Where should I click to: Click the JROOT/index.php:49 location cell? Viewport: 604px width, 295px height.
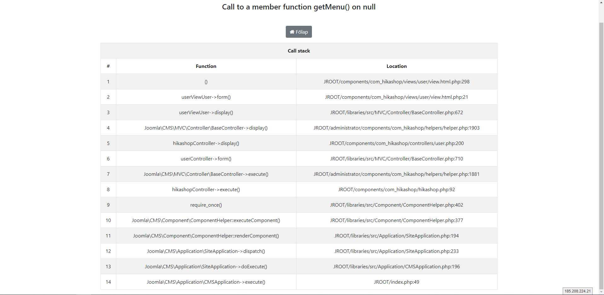(x=396, y=282)
